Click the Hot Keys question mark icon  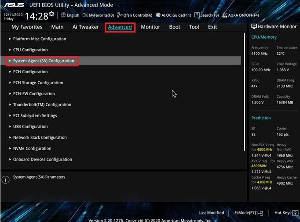295,213
